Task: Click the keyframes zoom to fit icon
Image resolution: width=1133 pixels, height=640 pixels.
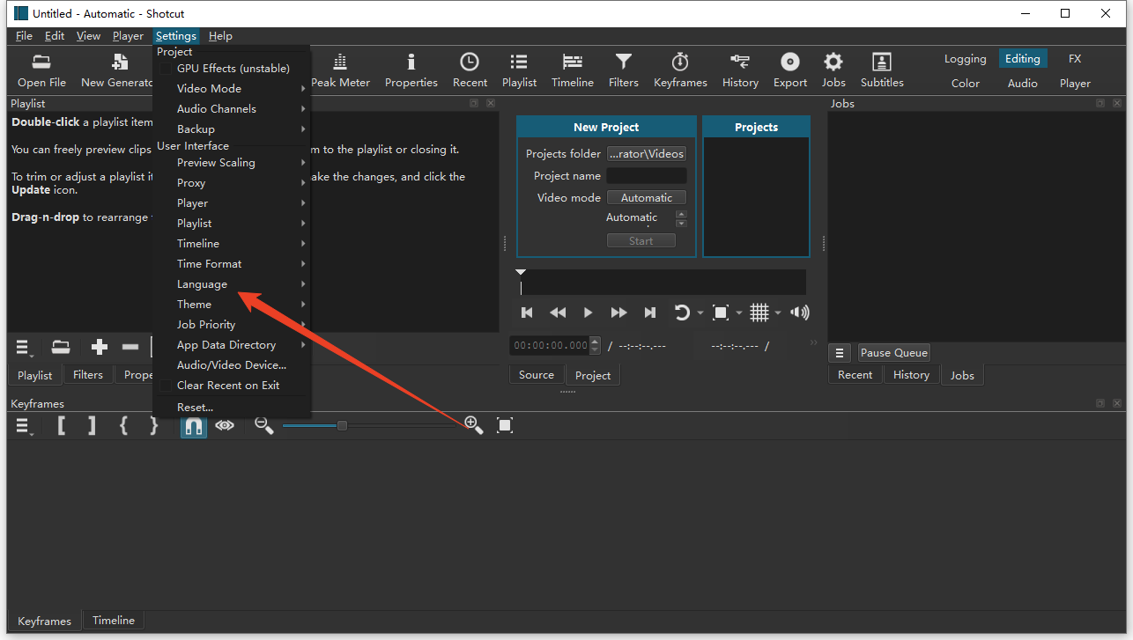Action: point(504,425)
